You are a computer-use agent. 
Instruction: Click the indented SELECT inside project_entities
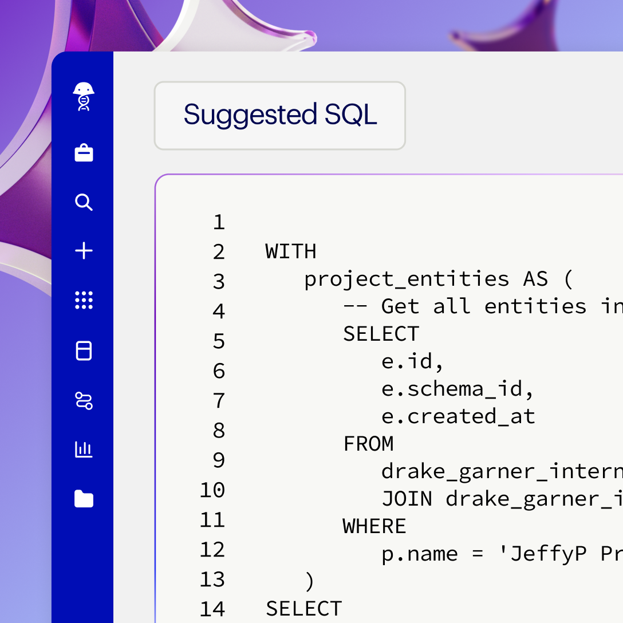point(381,334)
